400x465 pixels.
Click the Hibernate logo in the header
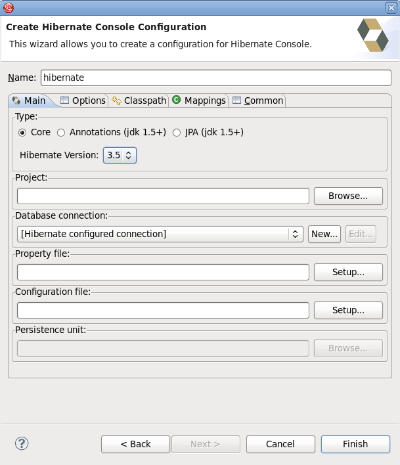372,35
